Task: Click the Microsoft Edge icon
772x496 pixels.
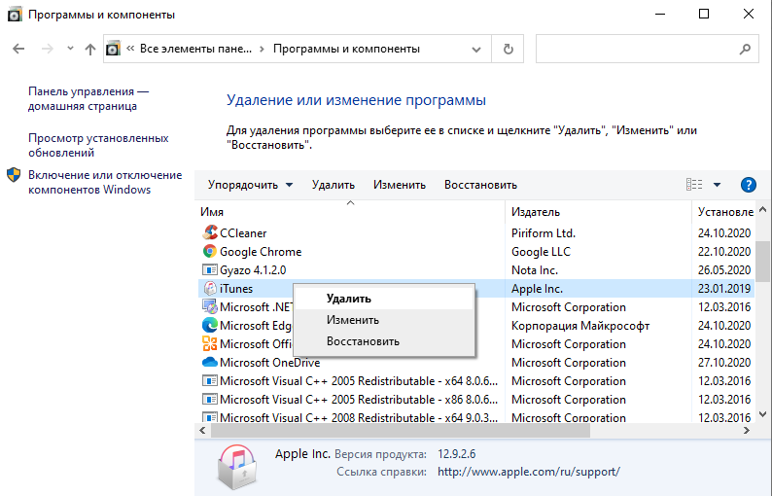Action: 210,325
